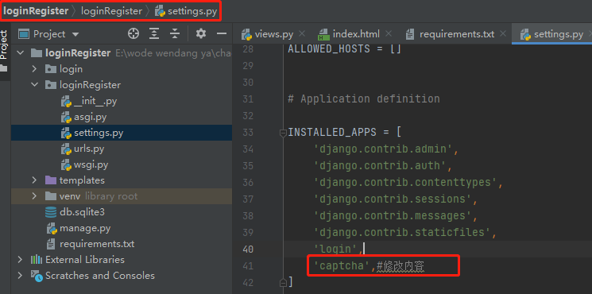This screenshot has width=592, height=294.
Task: Open manage.py in the project tree
Action: (x=122, y=228)
